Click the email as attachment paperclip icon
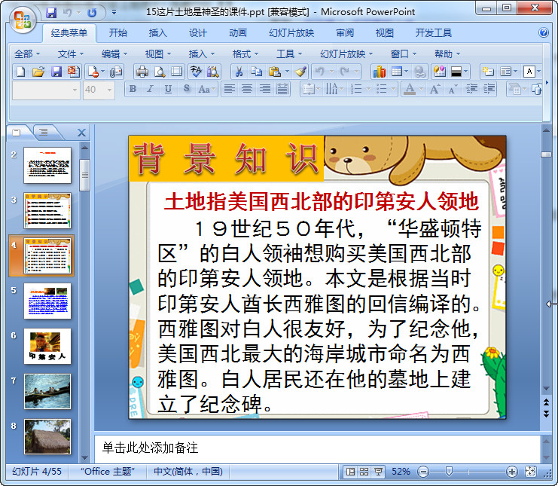Image resolution: width=558 pixels, height=486 pixels. (x=116, y=72)
